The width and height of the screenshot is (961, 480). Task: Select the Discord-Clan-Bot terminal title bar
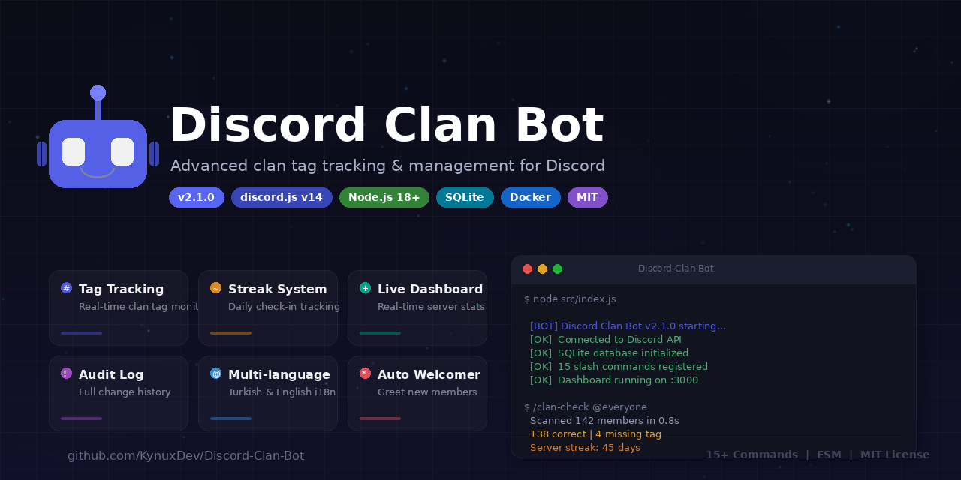coord(675,268)
